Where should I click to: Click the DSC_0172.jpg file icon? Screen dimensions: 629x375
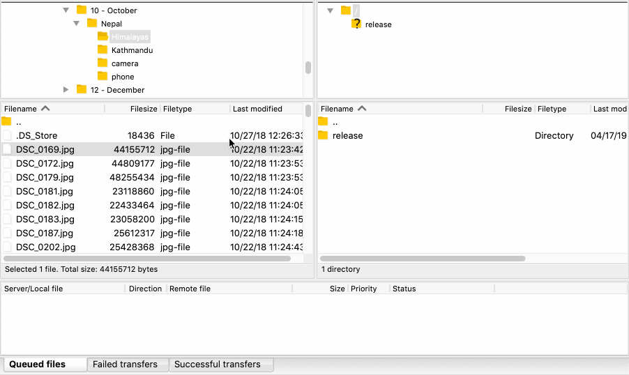point(7,163)
